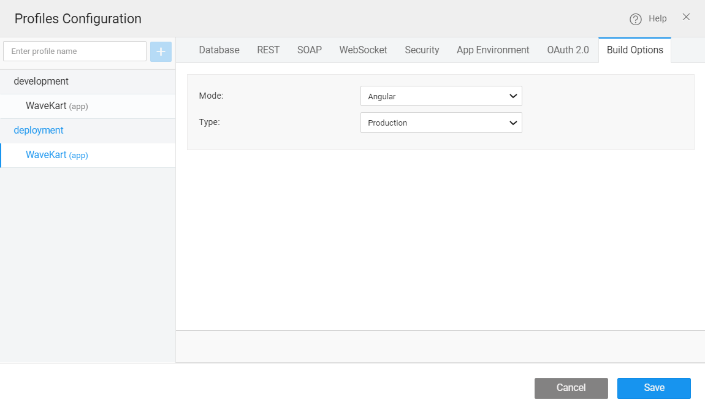The height and width of the screenshot is (413, 705).
Task: Click the plus button to add profile
Action: click(x=161, y=51)
